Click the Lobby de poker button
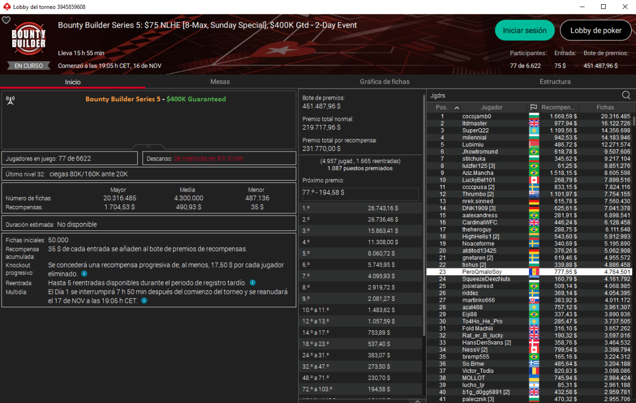This screenshot has width=636, height=403. coord(596,30)
